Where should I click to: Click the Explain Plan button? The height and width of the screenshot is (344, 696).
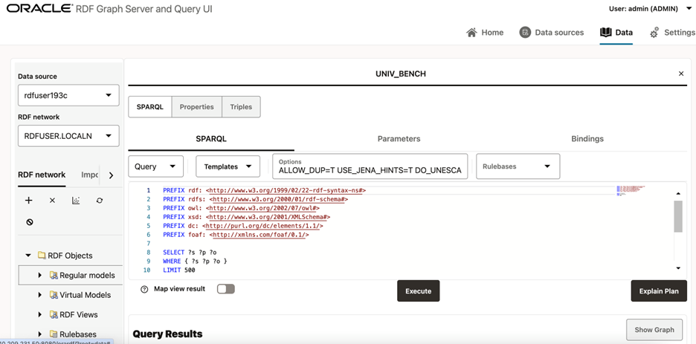point(658,291)
